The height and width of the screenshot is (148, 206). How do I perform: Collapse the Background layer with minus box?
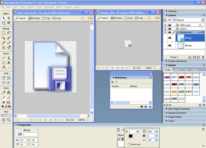coord(165,32)
